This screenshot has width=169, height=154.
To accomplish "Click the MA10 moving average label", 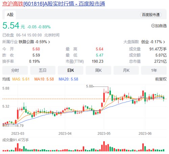I will pos(44,79).
